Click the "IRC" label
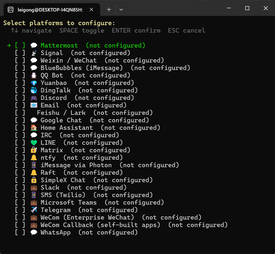Screen dimensions: 275x254 tap(46, 135)
